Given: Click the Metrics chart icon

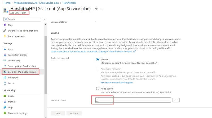Looking at the screenshot, I should click(x=5, y=102).
